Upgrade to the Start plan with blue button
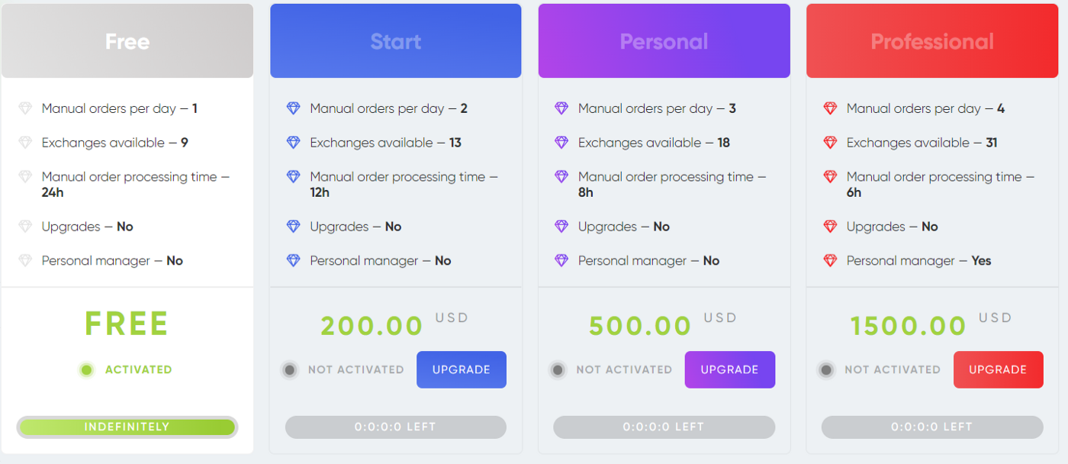The width and height of the screenshot is (1068, 464). (x=462, y=369)
